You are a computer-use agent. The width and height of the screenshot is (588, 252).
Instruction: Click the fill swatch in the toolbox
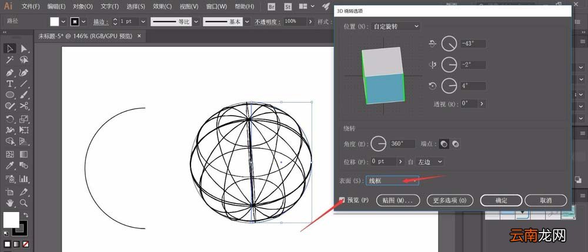[11, 220]
